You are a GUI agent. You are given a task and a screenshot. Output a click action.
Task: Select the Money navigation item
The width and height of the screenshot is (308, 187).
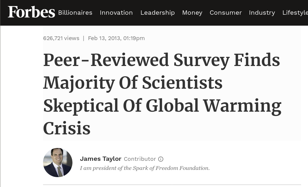point(192,13)
